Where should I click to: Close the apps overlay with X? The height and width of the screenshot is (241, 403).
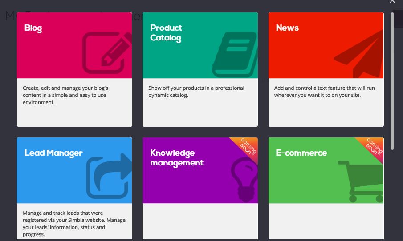tap(392, 1)
